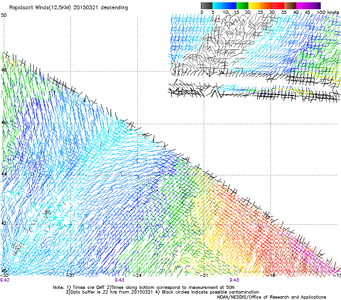Click the brown 35-40 knots legend swatch

290,6
